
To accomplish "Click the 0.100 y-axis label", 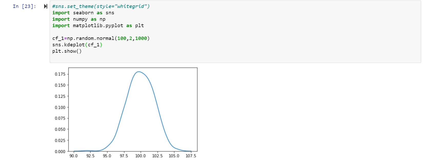I will click(60, 107).
